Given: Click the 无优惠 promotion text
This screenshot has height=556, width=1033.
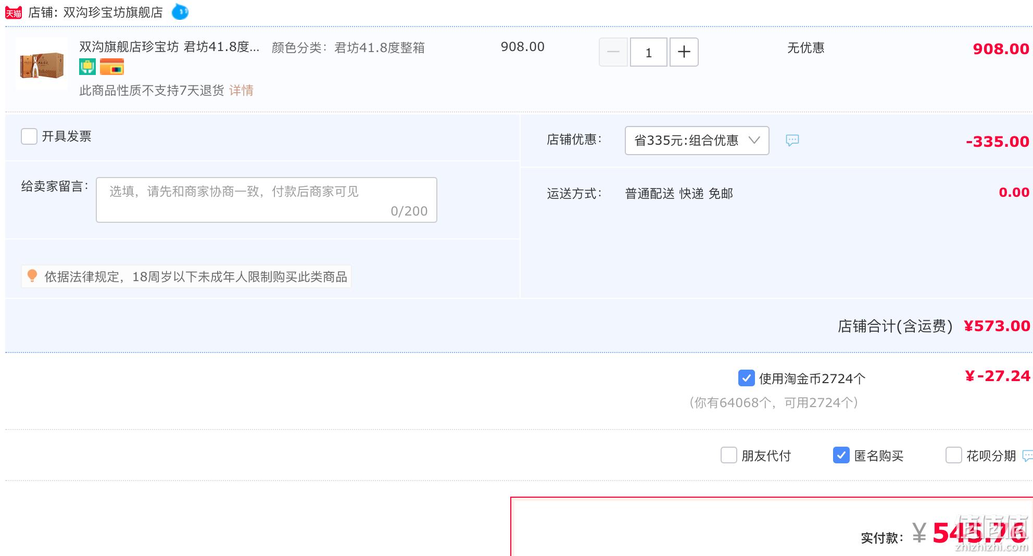Looking at the screenshot, I should click(x=805, y=48).
